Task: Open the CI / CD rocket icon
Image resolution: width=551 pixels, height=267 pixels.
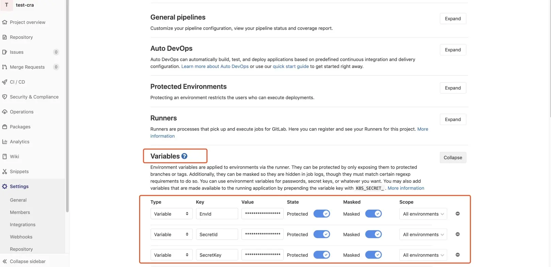Action: click(x=4, y=82)
